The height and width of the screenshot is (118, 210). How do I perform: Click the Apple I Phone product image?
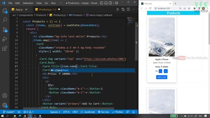162,37
